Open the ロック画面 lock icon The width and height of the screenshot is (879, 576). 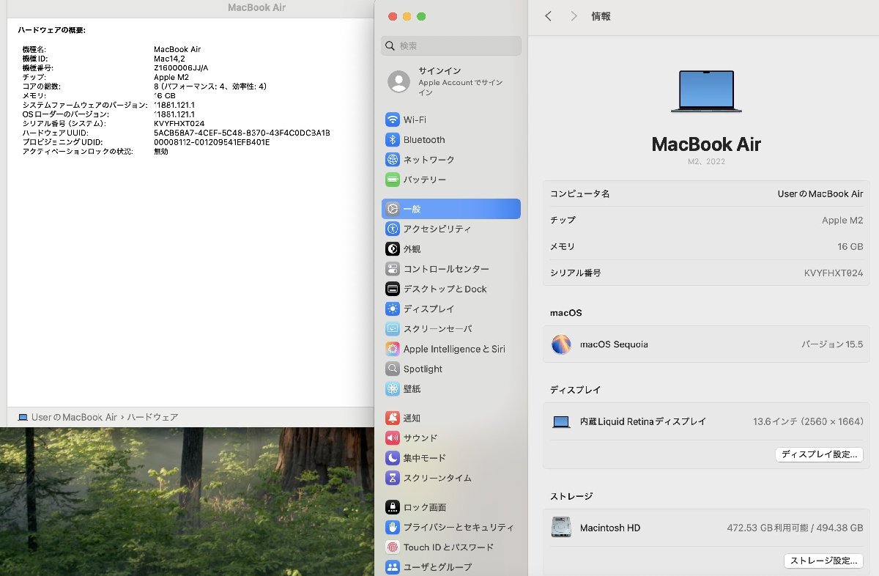(393, 507)
